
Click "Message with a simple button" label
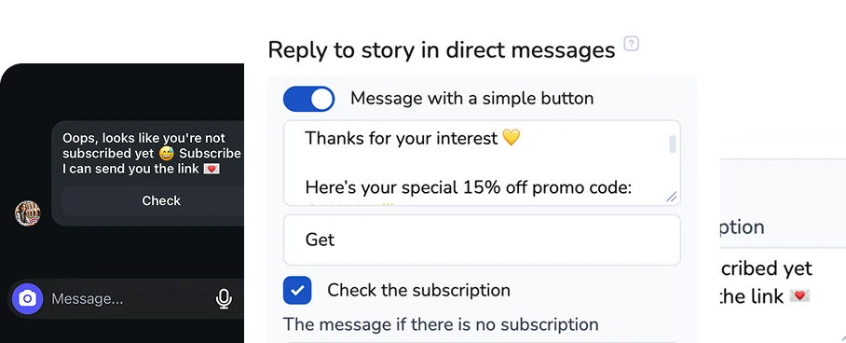point(472,98)
